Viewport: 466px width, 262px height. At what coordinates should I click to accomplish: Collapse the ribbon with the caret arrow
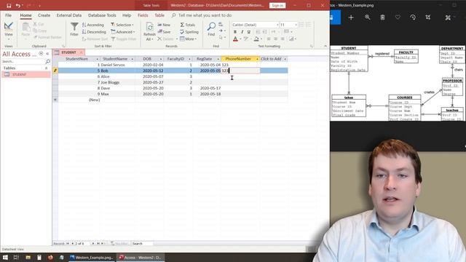(x=325, y=46)
